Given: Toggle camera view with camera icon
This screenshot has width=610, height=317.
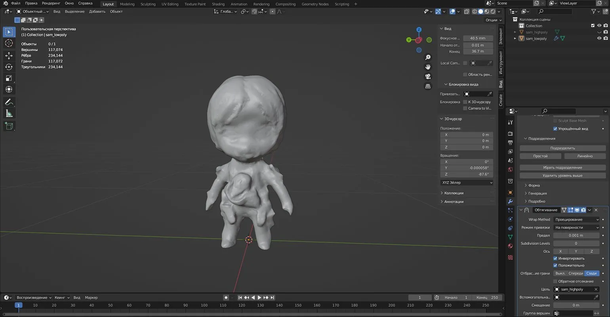Looking at the screenshot, I should point(428,76).
